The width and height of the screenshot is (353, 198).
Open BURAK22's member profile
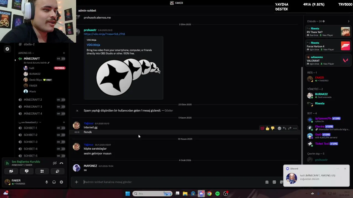pos(328,95)
